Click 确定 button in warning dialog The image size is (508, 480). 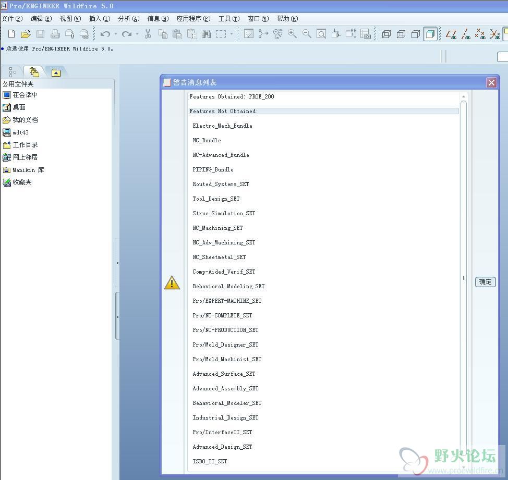(485, 281)
